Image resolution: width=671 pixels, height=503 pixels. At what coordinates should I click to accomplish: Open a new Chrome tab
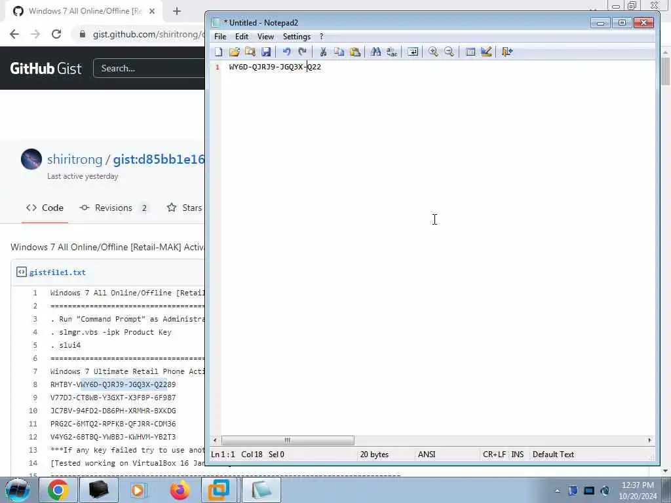pos(177,11)
